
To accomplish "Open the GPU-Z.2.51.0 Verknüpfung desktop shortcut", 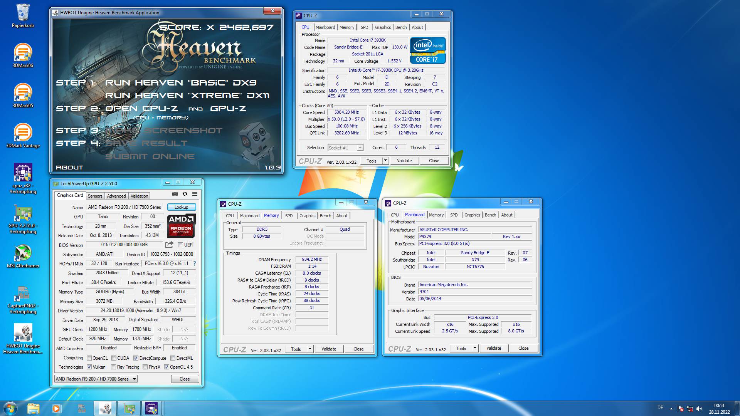I will pyautogui.click(x=23, y=218).
